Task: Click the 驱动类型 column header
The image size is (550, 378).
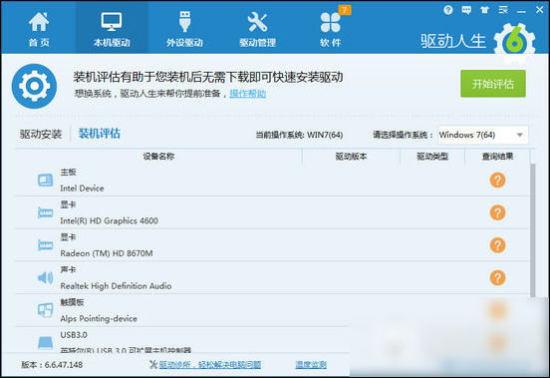Action: (432, 157)
